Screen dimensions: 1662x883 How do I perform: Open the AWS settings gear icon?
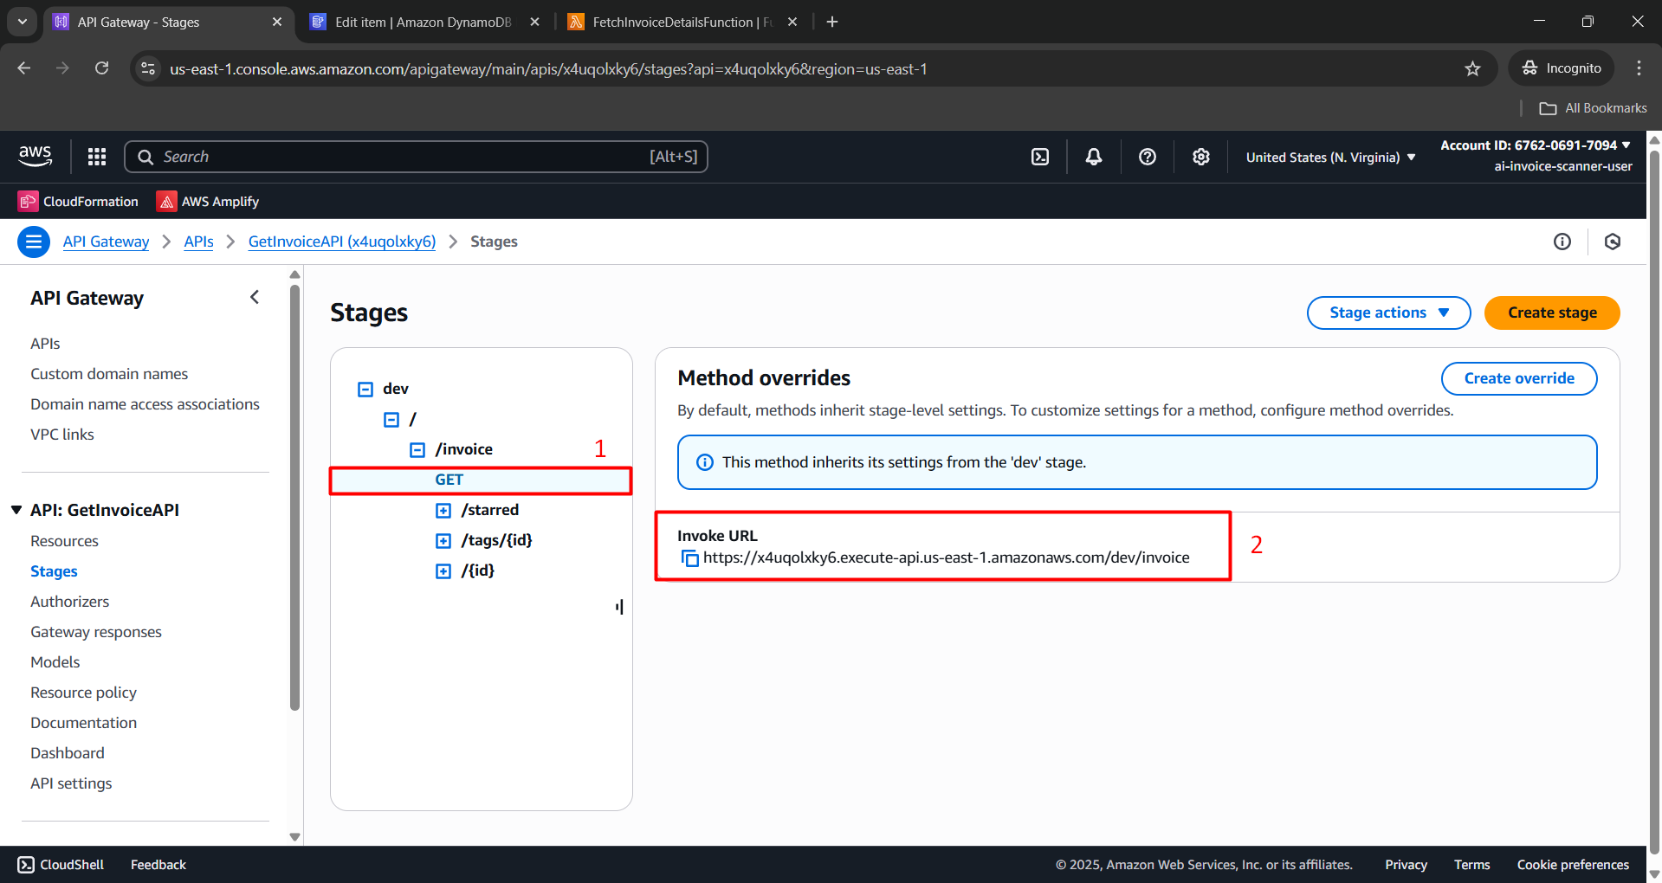(1200, 157)
